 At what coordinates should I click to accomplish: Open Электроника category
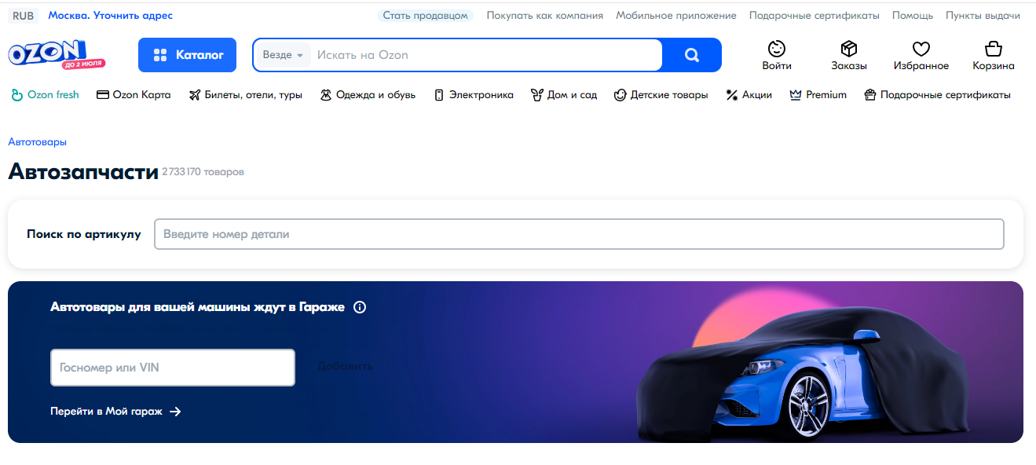tap(474, 95)
